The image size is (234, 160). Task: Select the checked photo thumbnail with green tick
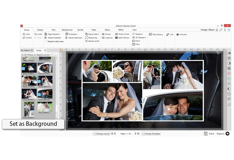pyautogui.click(x=29, y=68)
